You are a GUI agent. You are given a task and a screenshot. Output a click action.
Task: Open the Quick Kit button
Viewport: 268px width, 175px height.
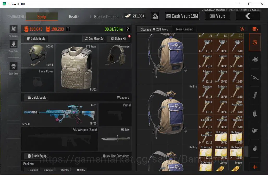click(x=119, y=39)
